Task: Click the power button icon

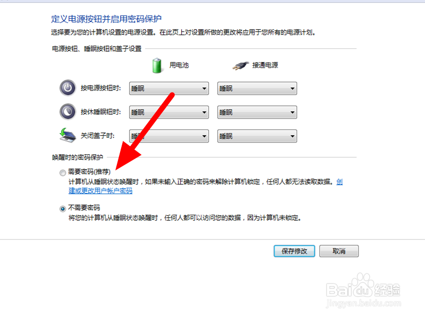Action: coord(68,88)
